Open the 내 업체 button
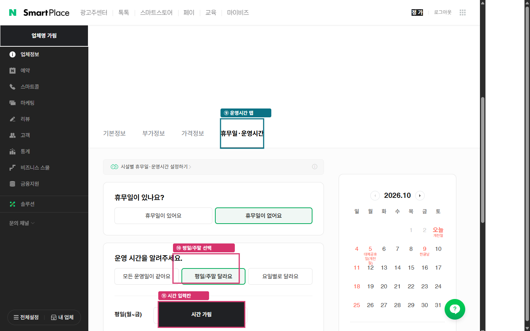 [x=62, y=317]
